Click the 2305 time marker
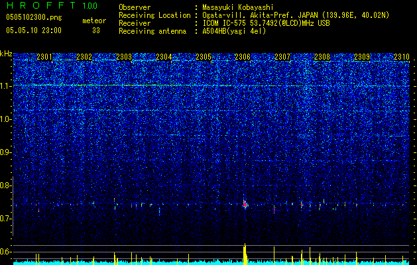Viewport: 417px width, 265px height. click(x=204, y=56)
